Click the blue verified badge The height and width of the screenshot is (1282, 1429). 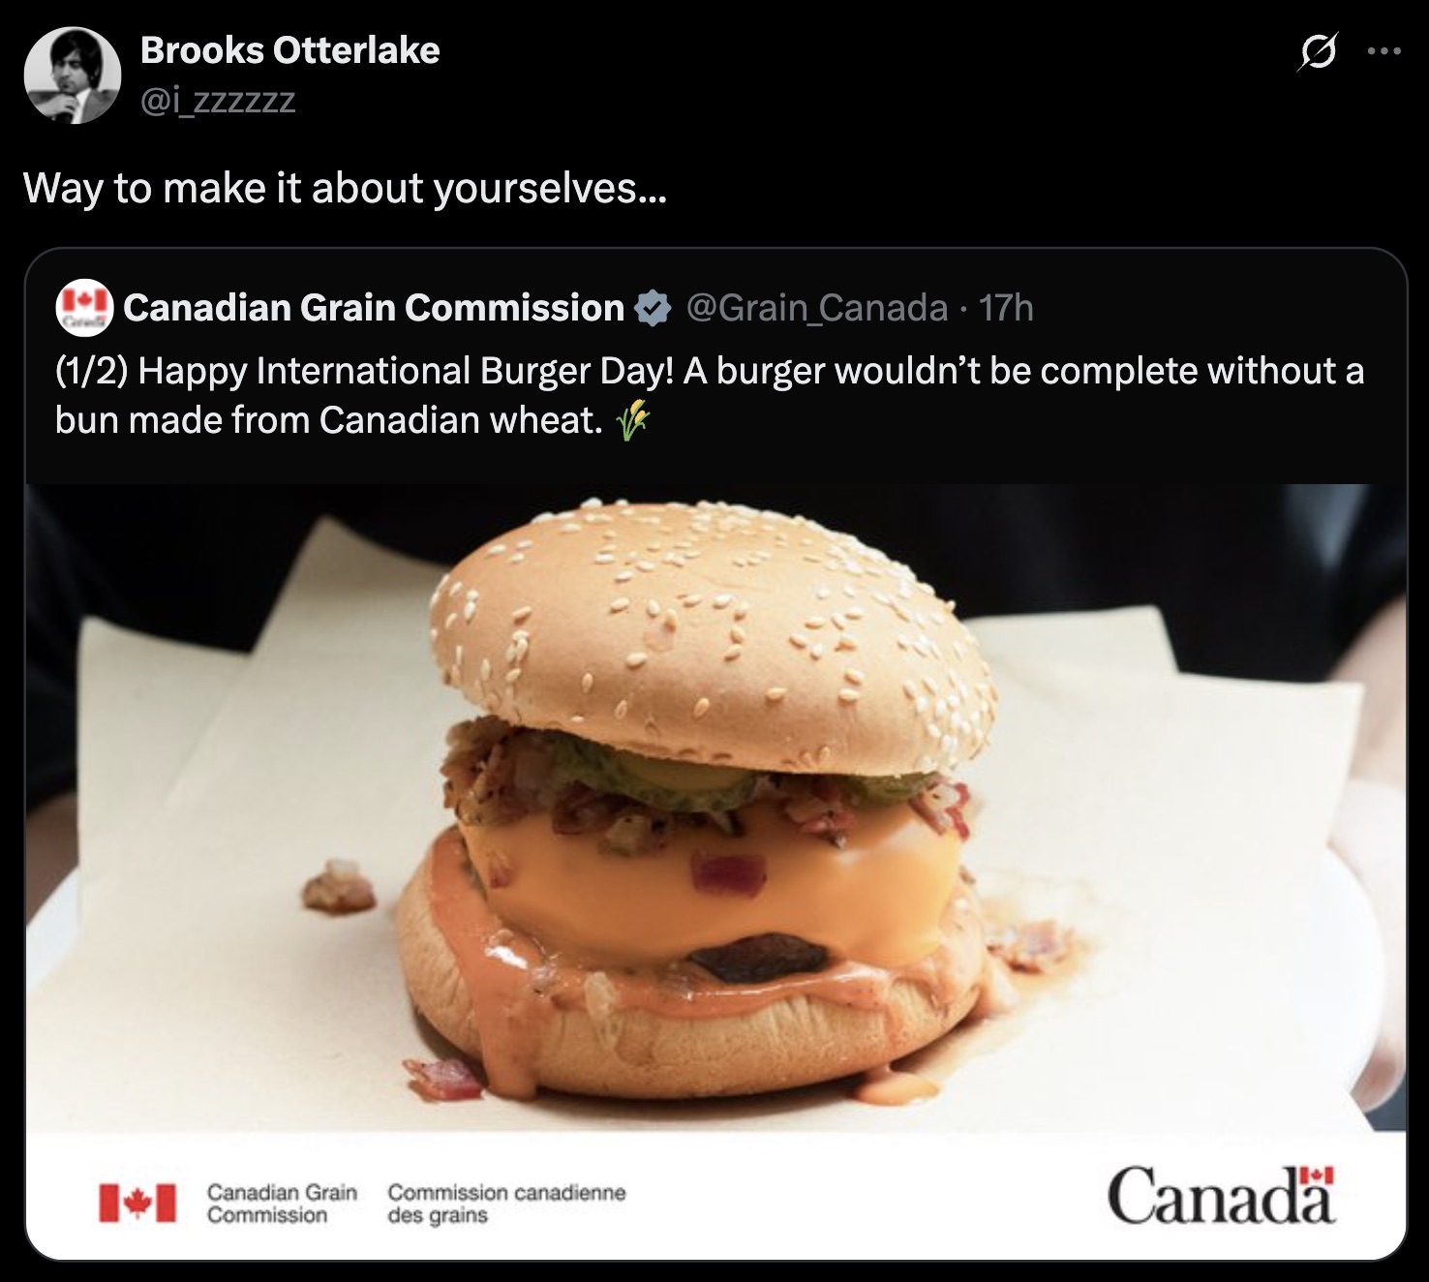(653, 308)
